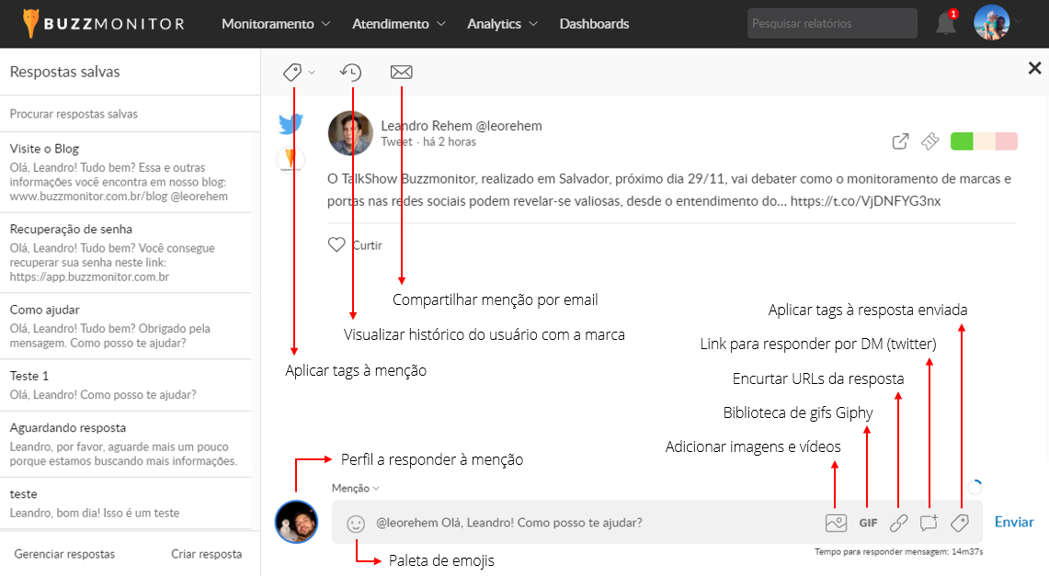Open the Giphy GIF library
The image size is (1049, 576).
868,523
